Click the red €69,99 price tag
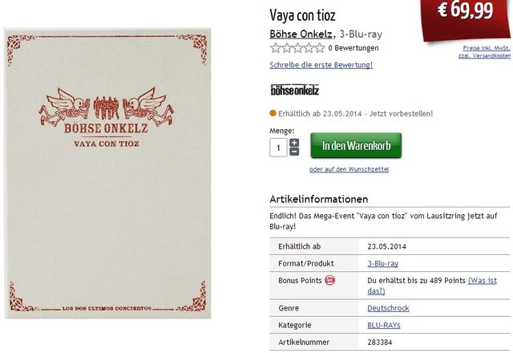 (x=465, y=18)
